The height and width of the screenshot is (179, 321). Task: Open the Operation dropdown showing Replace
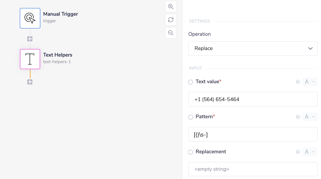click(253, 49)
